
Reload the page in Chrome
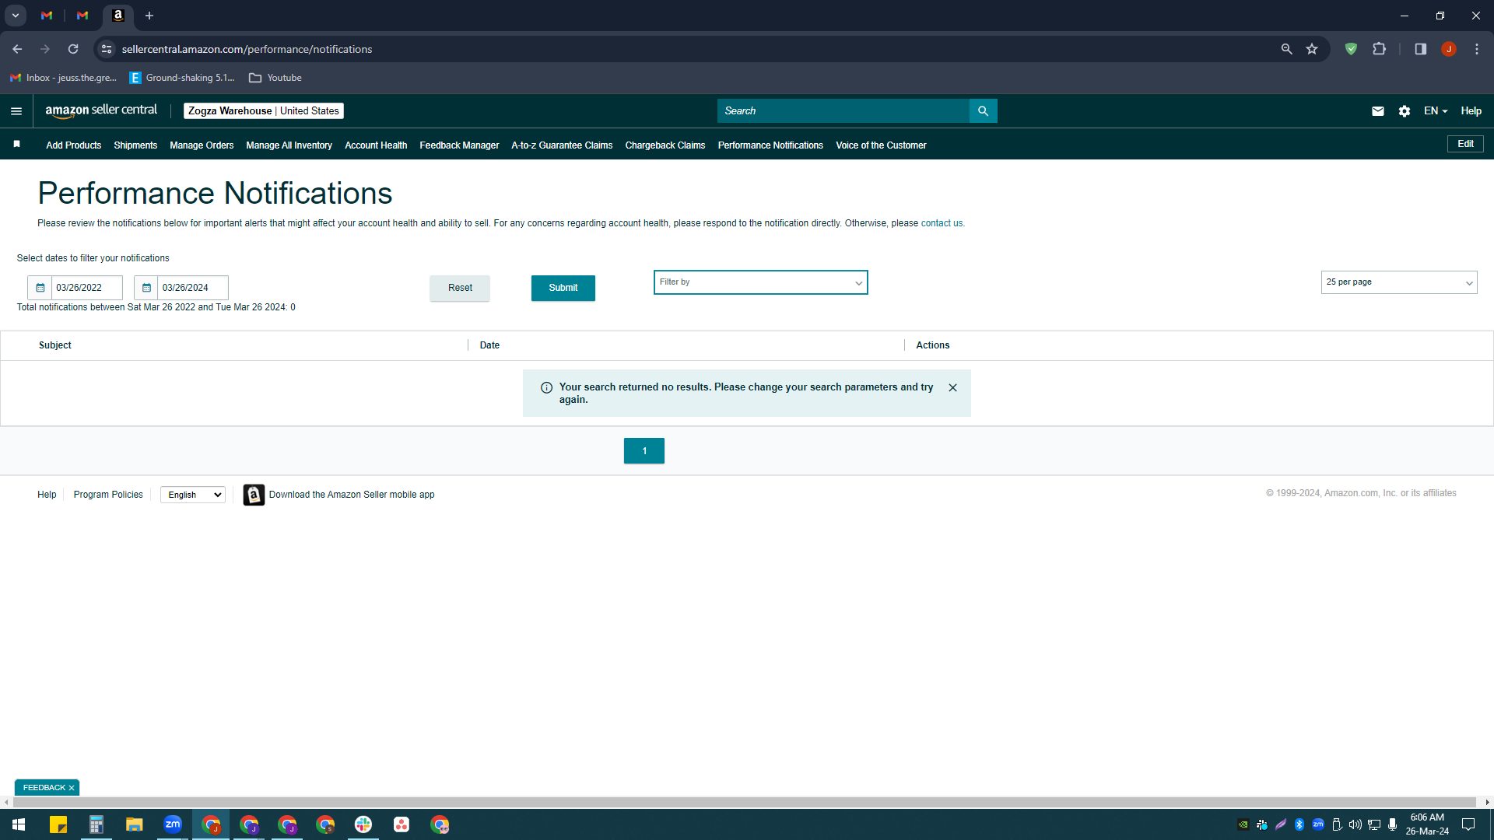coord(73,49)
